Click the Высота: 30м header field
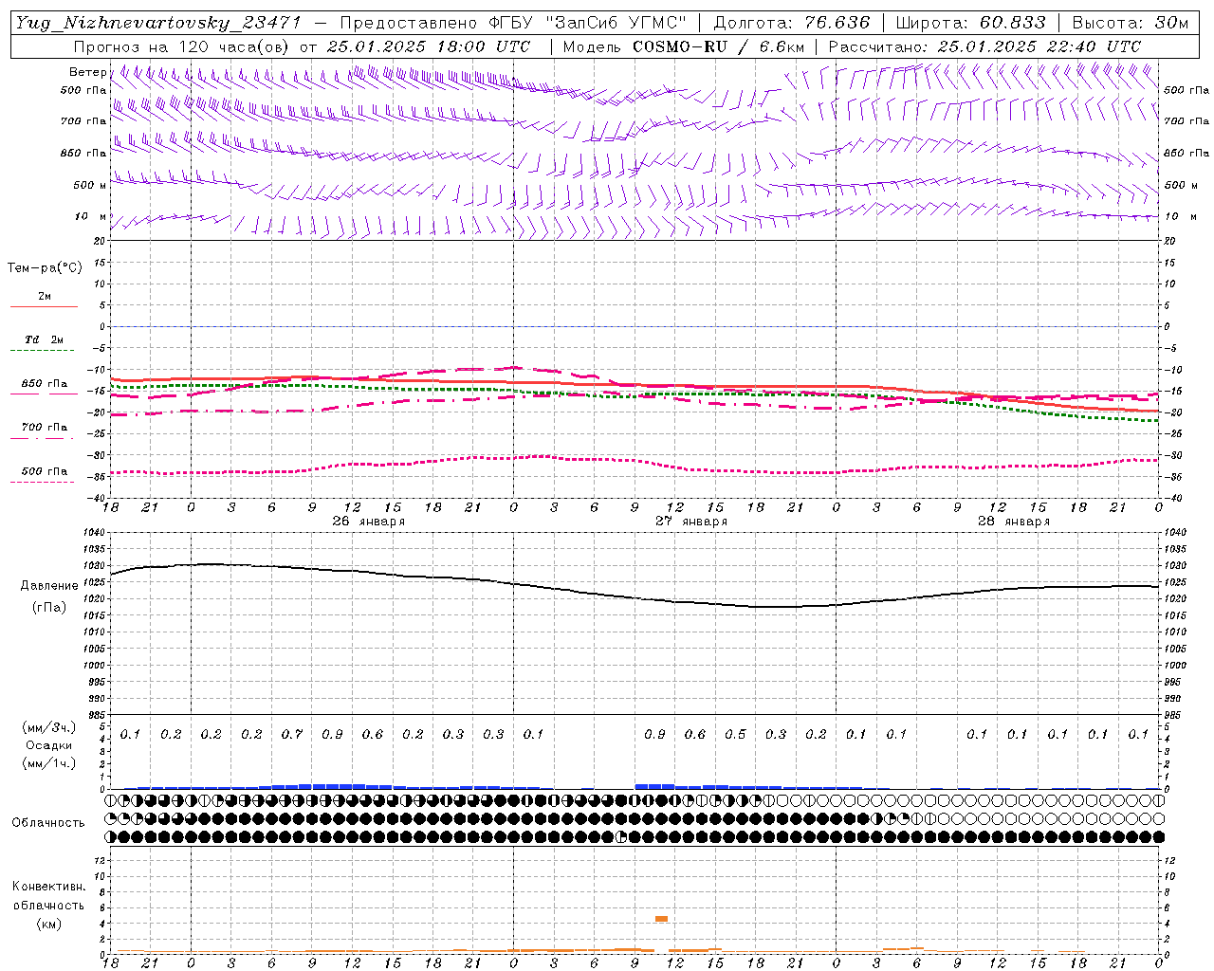 click(x=1130, y=23)
